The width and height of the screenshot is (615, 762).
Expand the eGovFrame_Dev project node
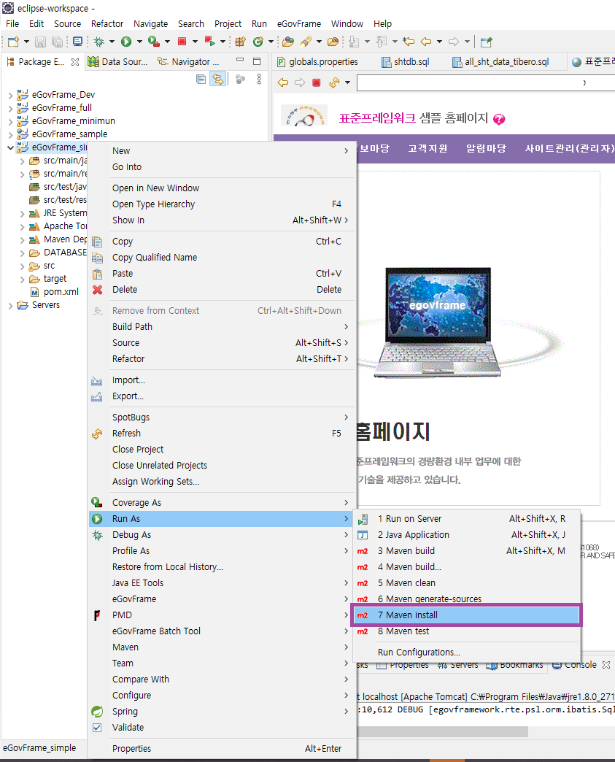[x=11, y=95]
